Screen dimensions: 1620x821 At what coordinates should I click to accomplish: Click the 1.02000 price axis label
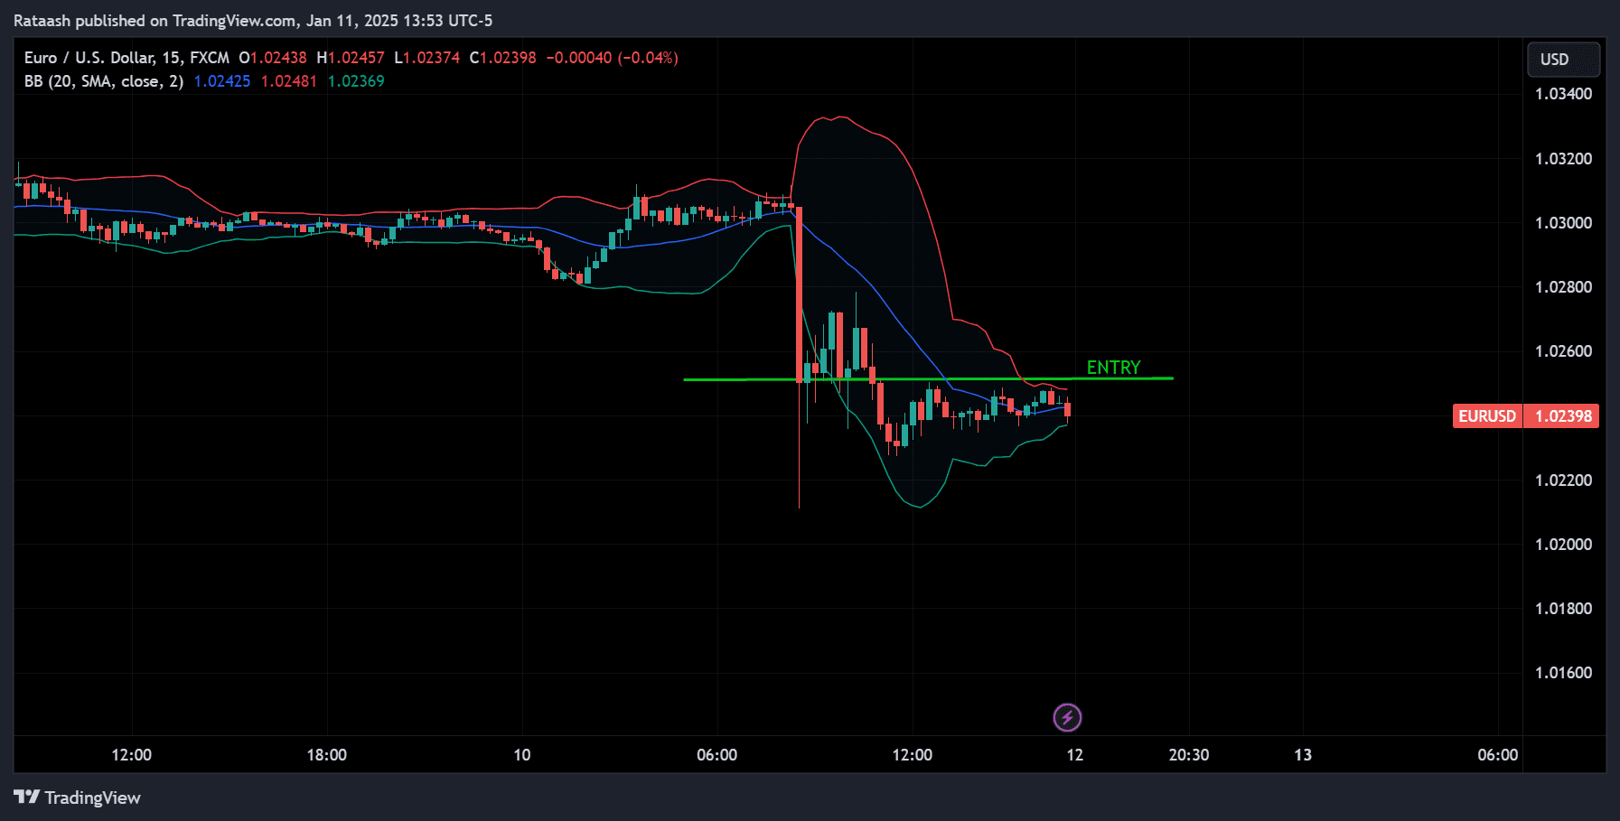tap(1564, 545)
